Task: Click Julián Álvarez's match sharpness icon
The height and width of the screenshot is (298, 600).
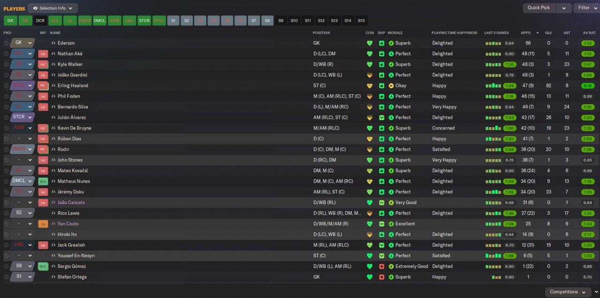Action: (x=382, y=117)
